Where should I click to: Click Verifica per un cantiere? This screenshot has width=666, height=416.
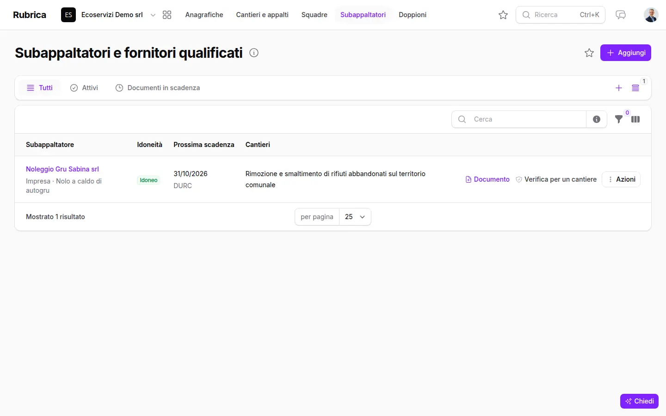click(x=556, y=179)
